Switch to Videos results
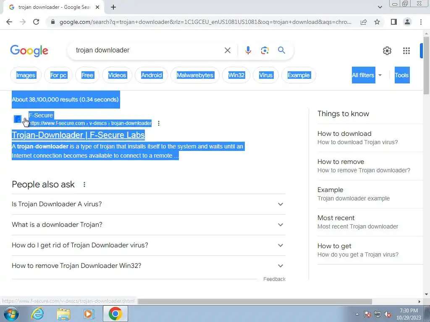The width and height of the screenshot is (430, 322). (x=117, y=75)
